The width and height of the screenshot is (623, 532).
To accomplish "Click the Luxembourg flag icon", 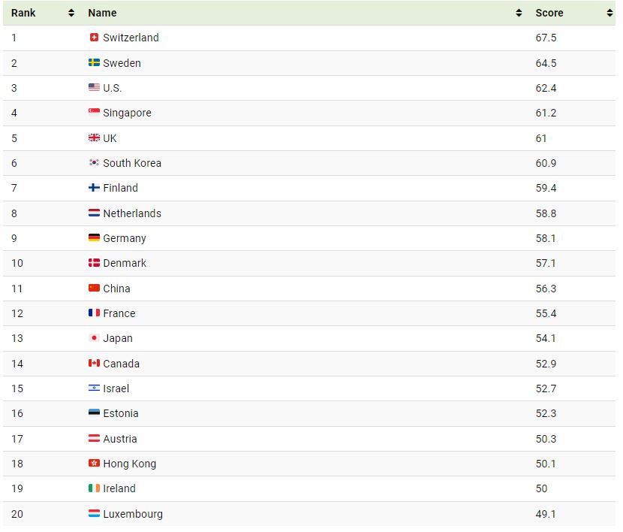I will pyautogui.click(x=94, y=514).
